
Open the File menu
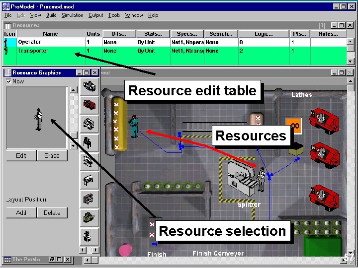click(8, 15)
